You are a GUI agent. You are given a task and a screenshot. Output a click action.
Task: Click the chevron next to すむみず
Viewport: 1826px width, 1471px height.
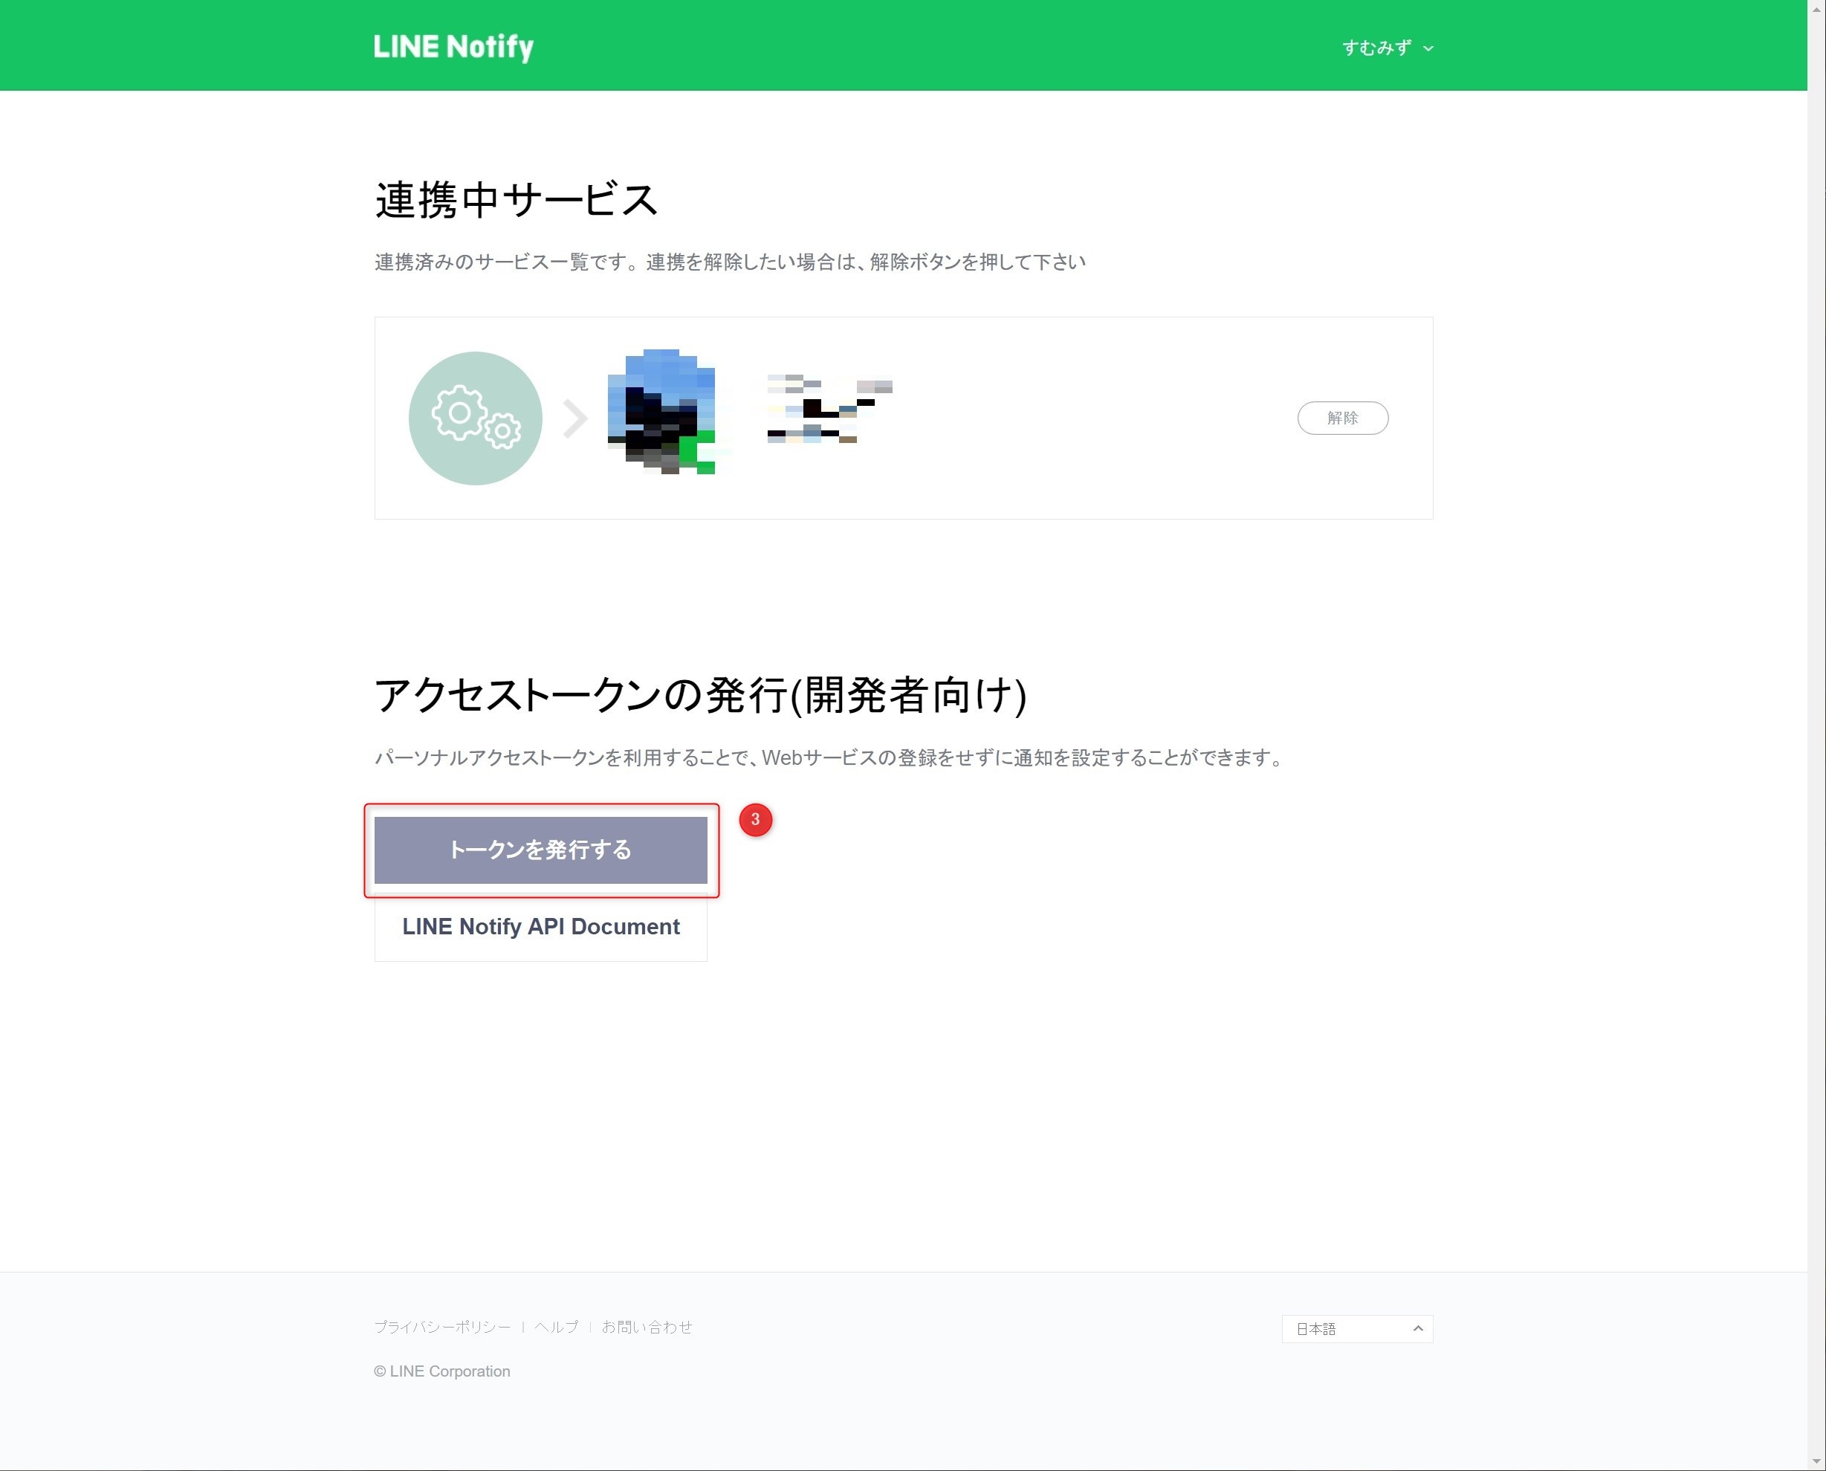coord(1428,49)
